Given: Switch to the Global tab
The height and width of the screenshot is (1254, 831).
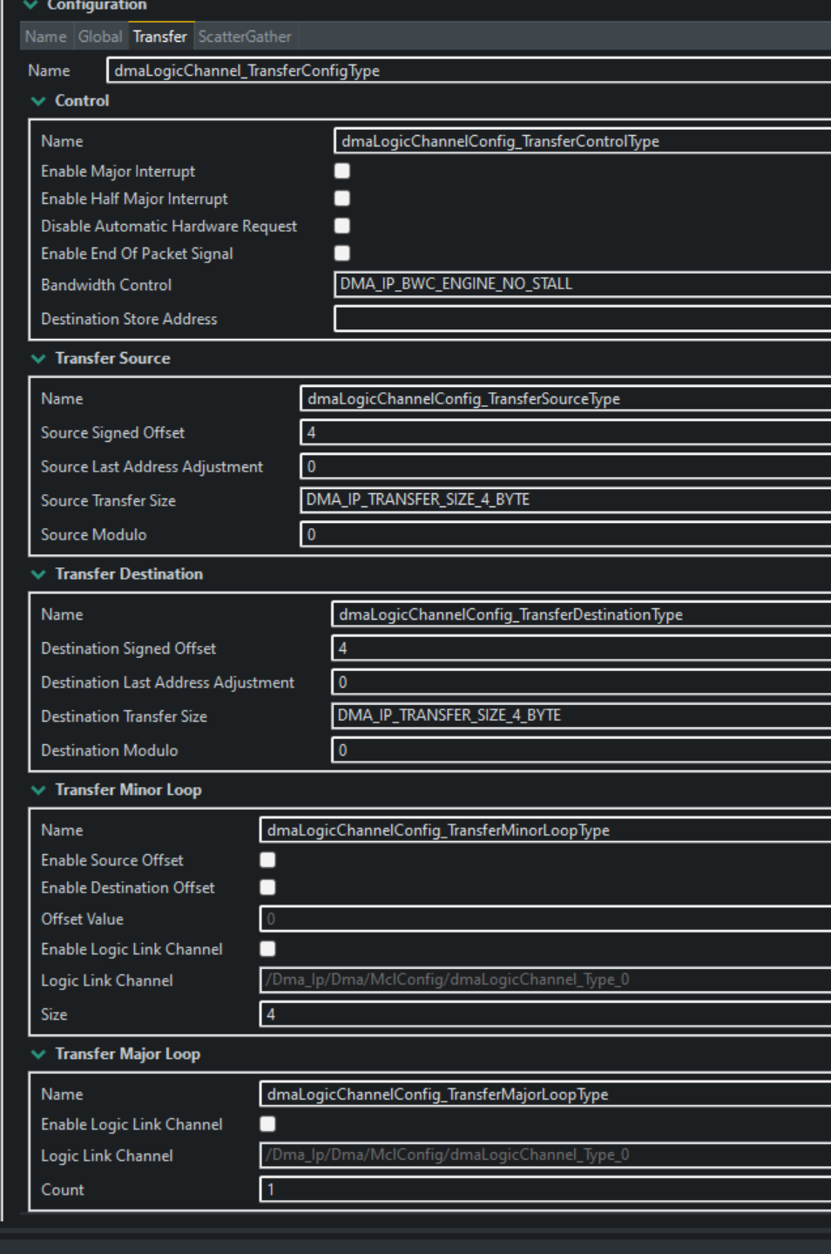Looking at the screenshot, I should tap(102, 37).
